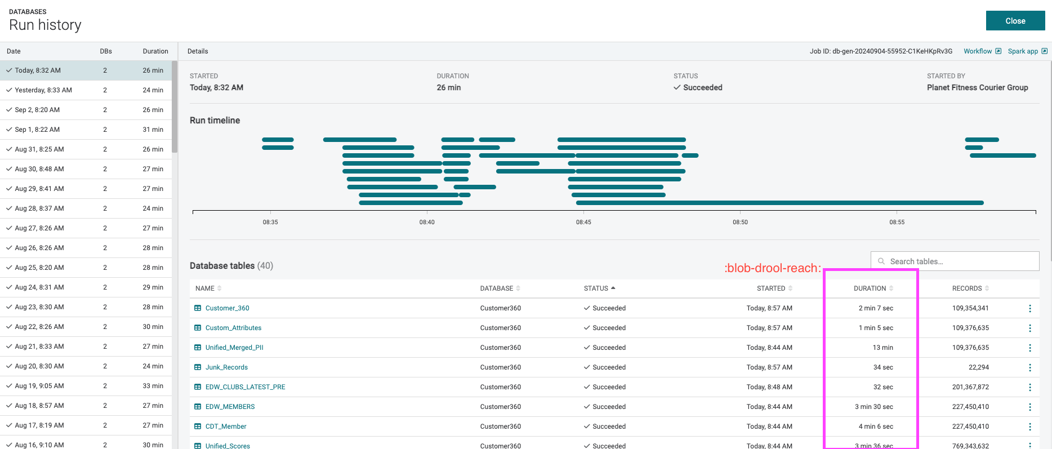Select the Aug 23, 8:30 AM run

[x=86, y=307]
